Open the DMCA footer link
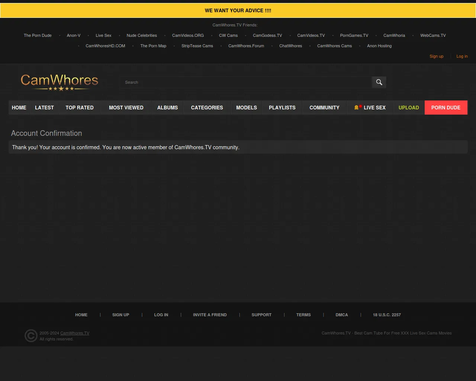The width and height of the screenshot is (476, 381). tap(342, 315)
